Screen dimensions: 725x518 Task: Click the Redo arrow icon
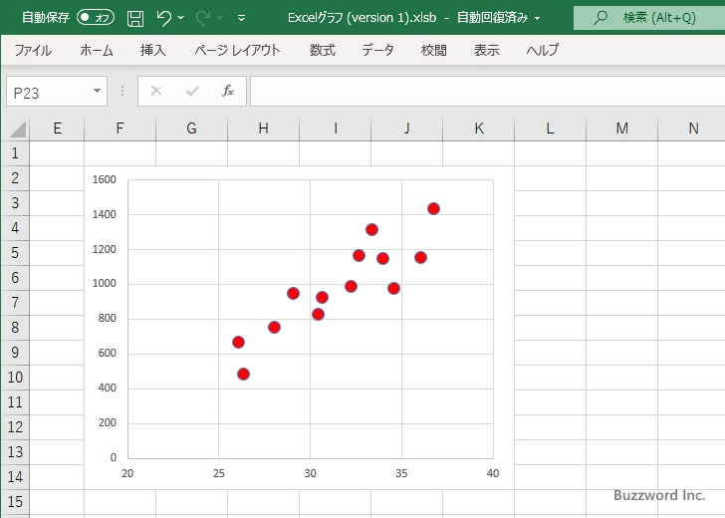click(204, 18)
